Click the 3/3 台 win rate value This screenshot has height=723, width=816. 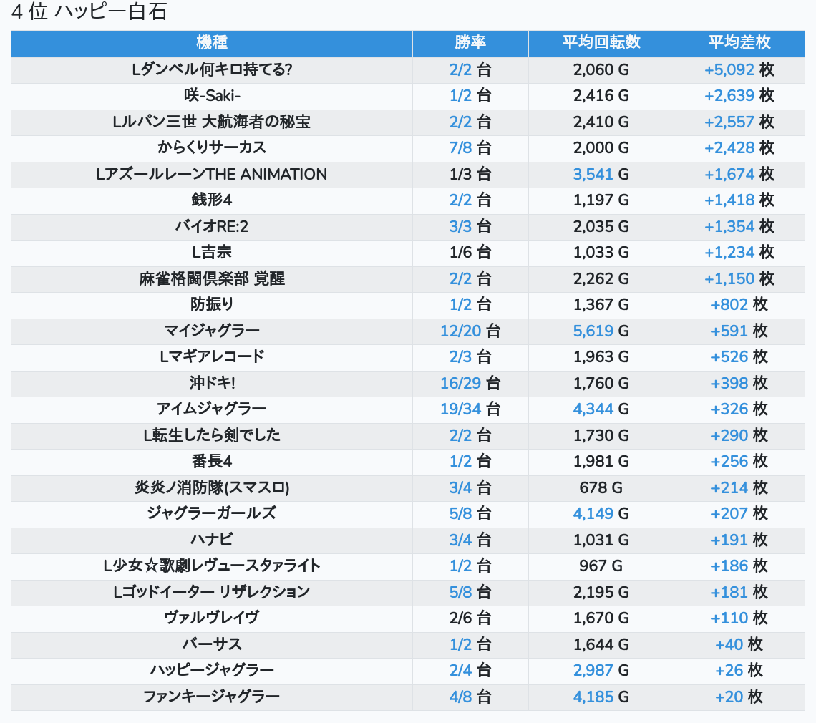(x=470, y=226)
